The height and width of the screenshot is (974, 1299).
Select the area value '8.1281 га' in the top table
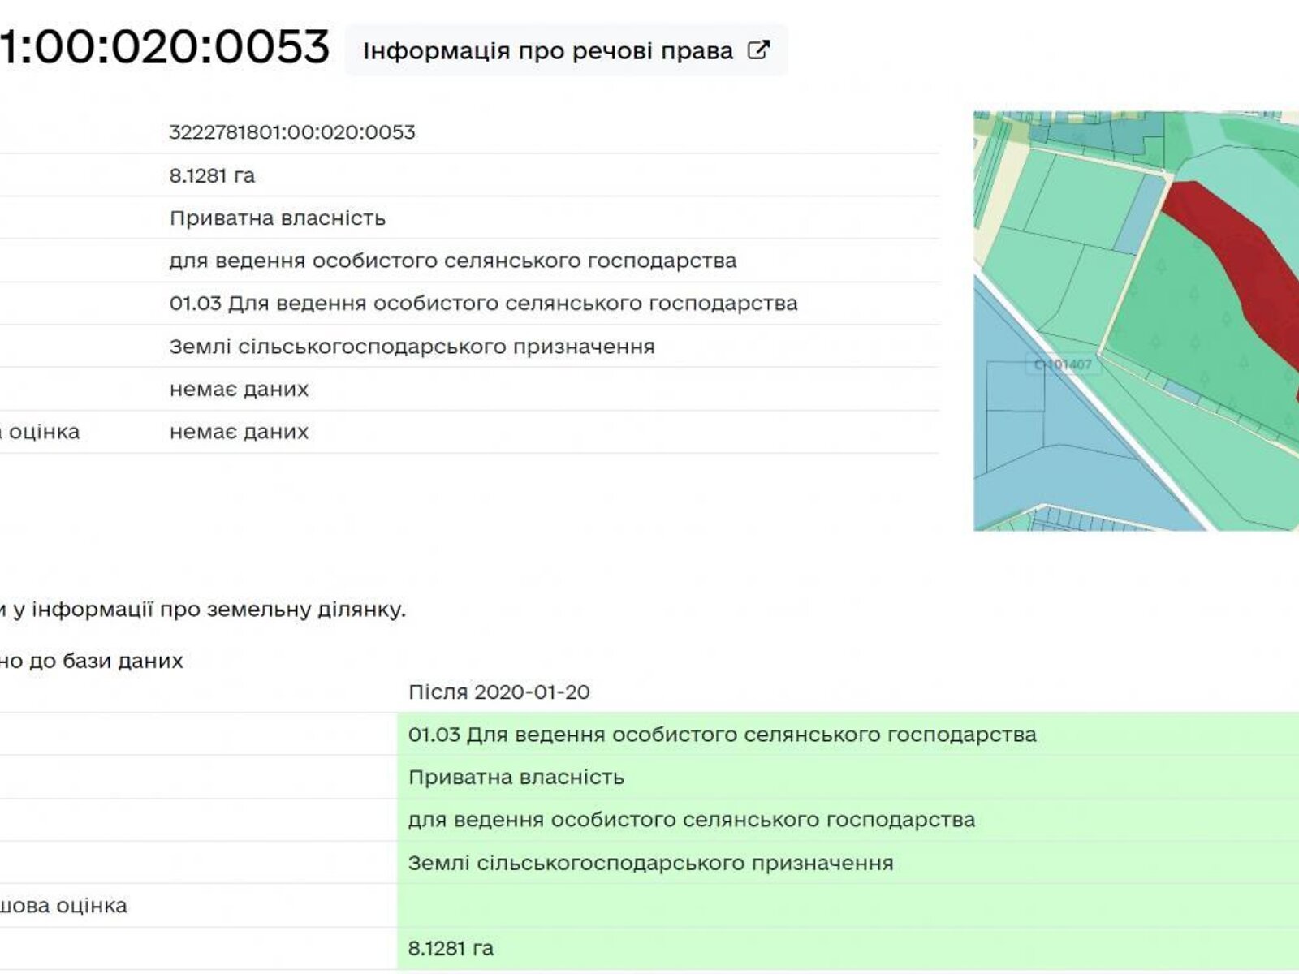pos(212,175)
